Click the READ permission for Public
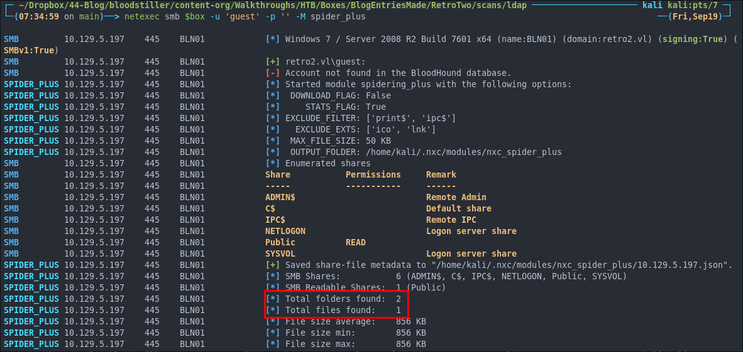The width and height of the screenshot is (743, 352). (x=356, y=242)
